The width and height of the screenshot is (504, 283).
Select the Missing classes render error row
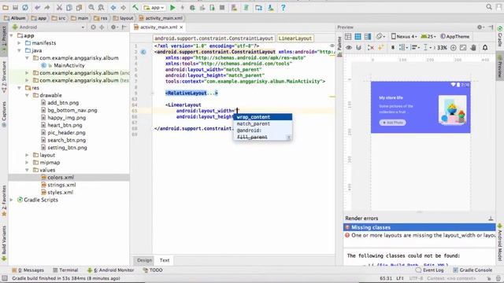click(420, 227)
